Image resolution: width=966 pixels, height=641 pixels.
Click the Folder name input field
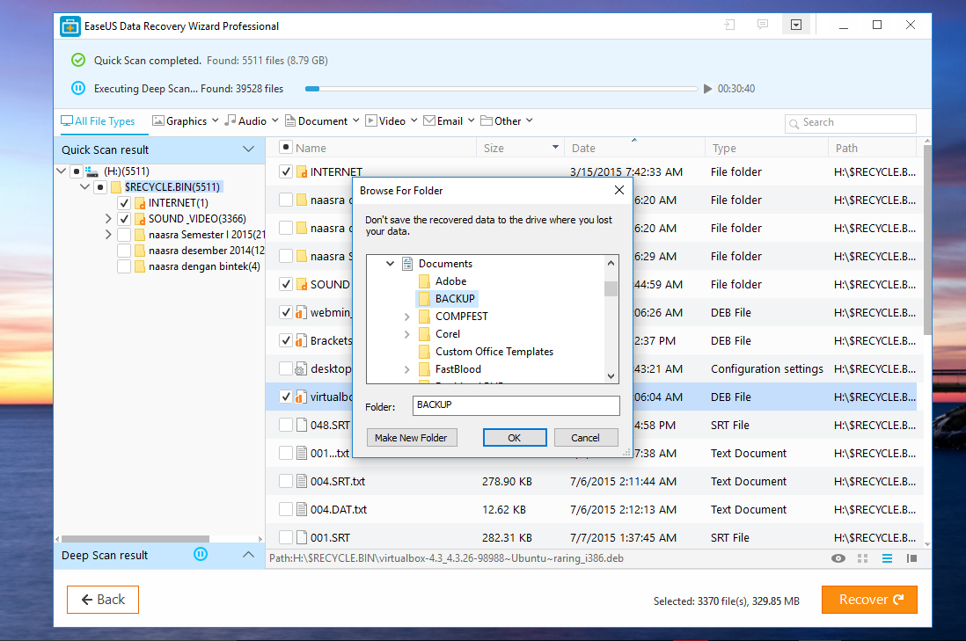(516, 405)
